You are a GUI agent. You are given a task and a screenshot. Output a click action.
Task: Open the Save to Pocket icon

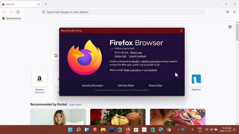coord(228,12)
